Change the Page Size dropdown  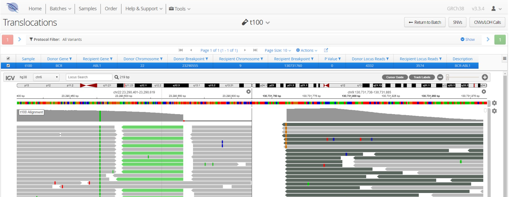[278, 50]
